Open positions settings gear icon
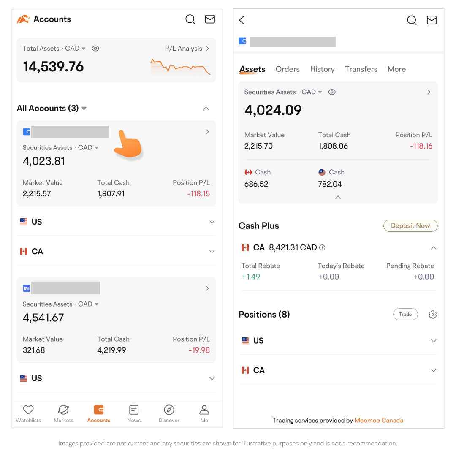456x456 pixels. pyautogui.click(x=432, y=315)
